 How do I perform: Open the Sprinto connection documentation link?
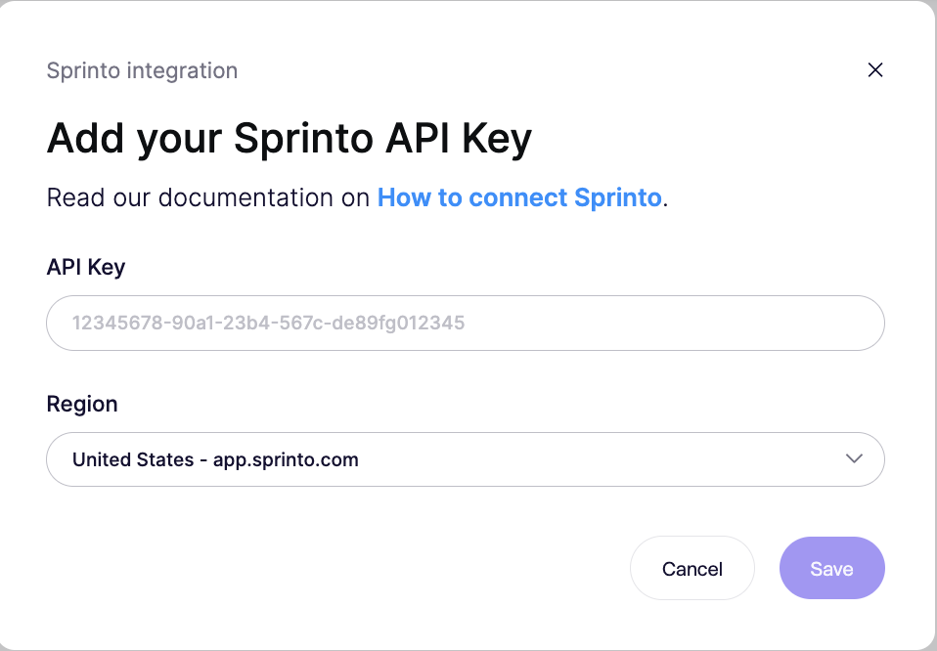click(519, 197)
